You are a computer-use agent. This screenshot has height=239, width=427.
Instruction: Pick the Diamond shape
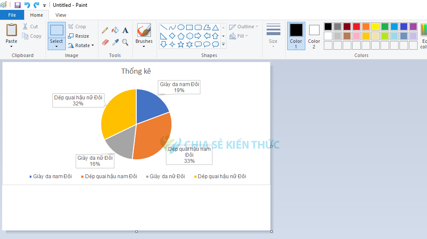(172, 36)
